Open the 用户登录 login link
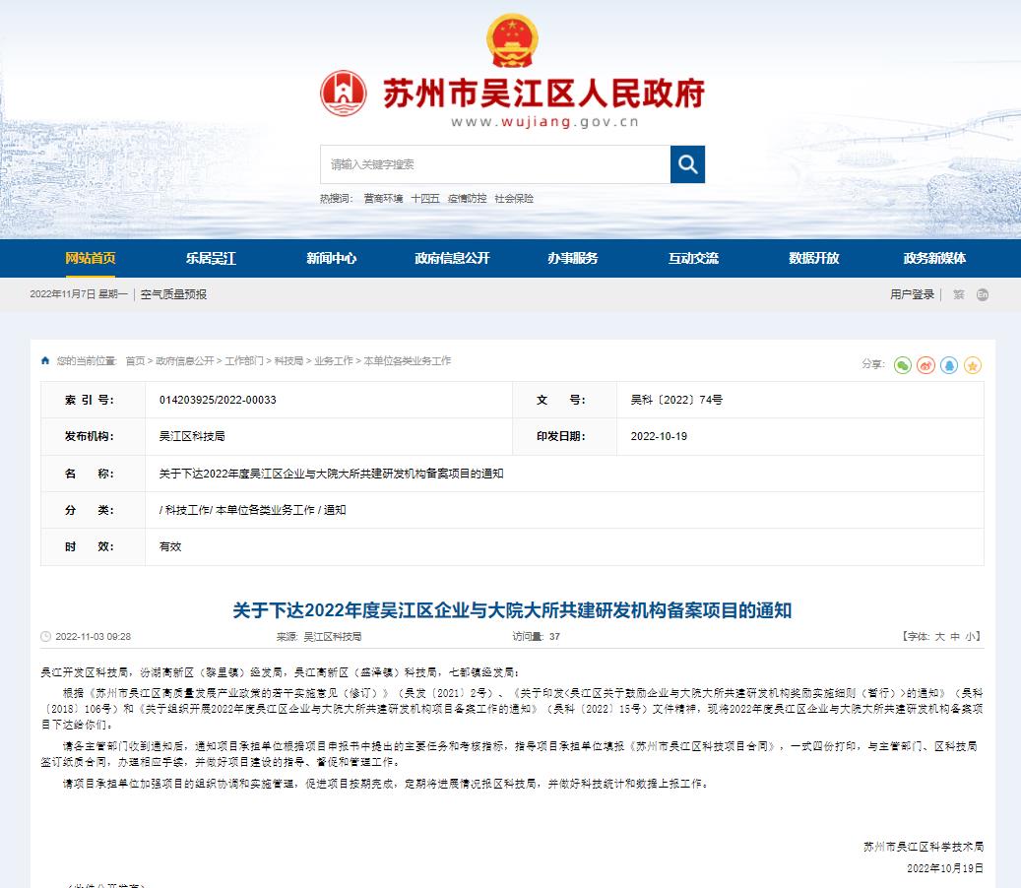This screenshot has height=888, width=1021. [912, 294]
